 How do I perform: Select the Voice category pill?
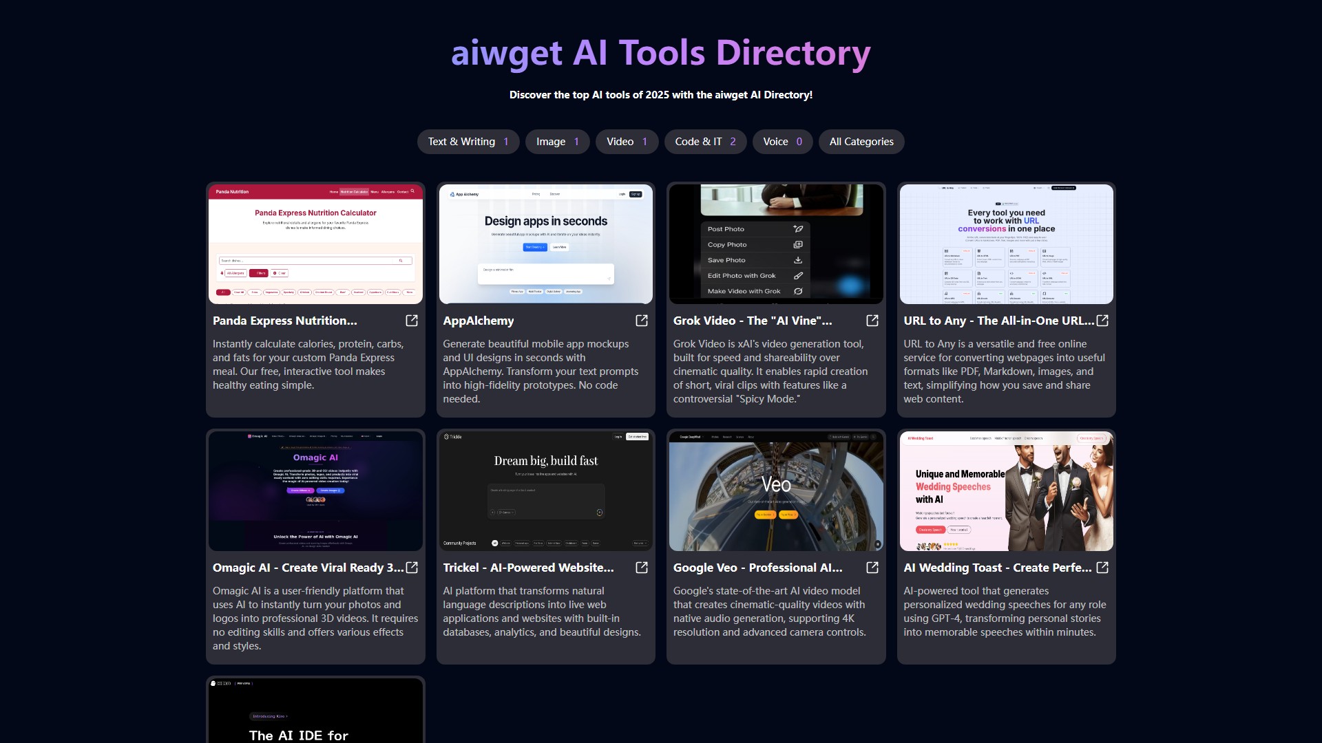782,142
